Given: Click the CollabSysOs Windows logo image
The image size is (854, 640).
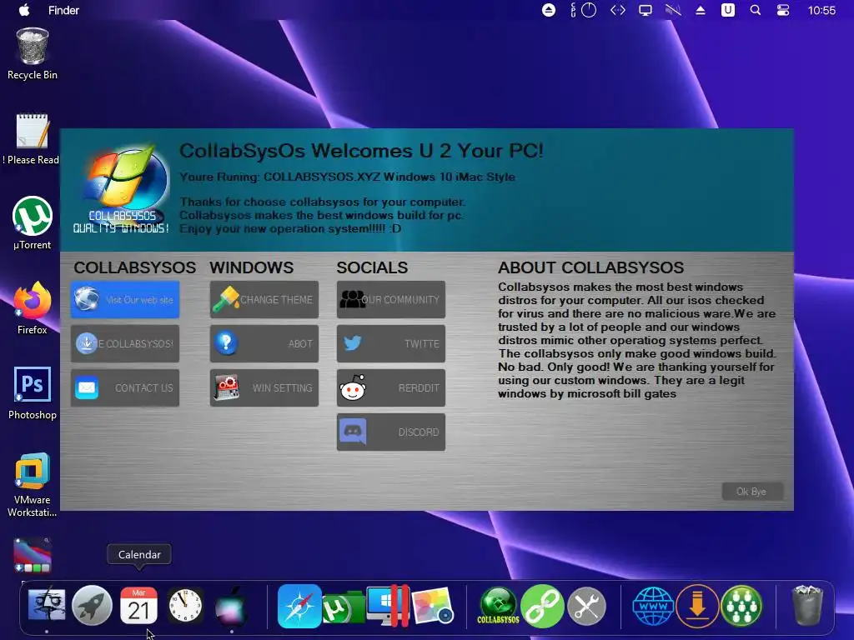Looking at the screenshot, I should [122, 189].
